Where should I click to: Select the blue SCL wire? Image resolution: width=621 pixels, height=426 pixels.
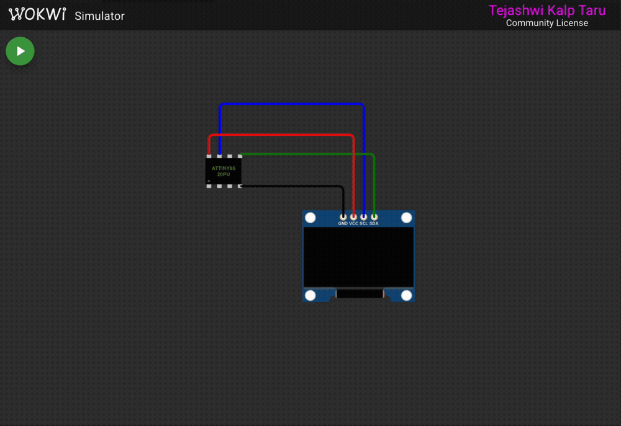[292, 104]
